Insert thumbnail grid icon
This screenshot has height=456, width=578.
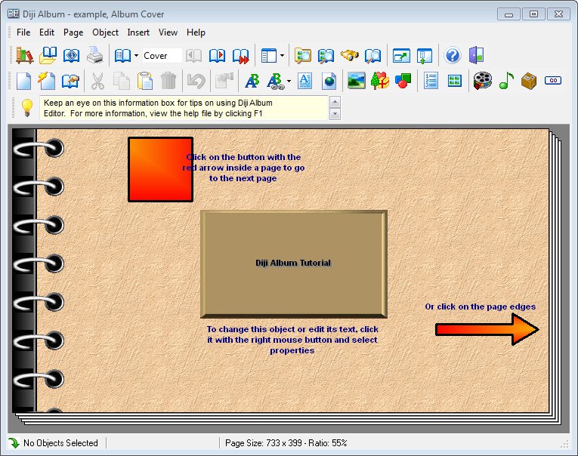455,81
